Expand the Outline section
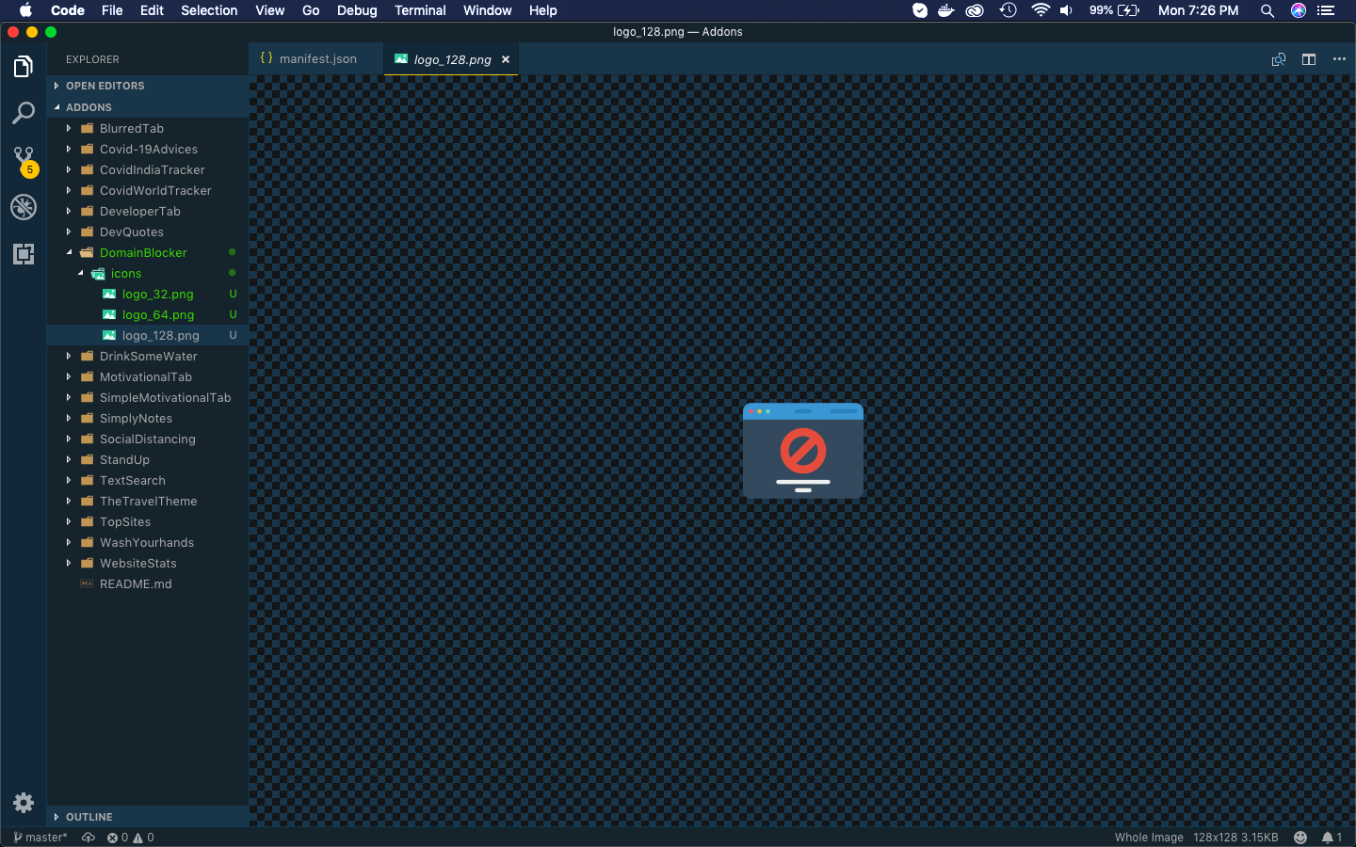This screenshot has width=1356, height=847. click(148, 817)
